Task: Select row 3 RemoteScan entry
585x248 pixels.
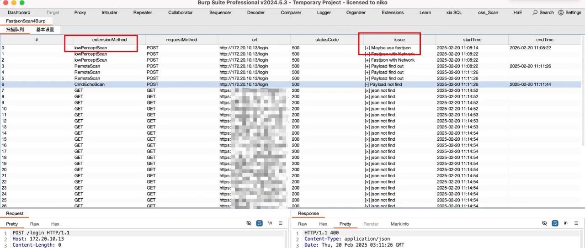Action: tap(290, 66)
